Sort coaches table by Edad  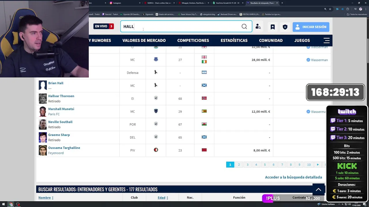point(163,198)
